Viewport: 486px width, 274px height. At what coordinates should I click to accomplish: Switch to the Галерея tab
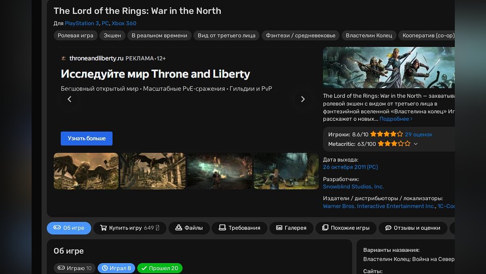pyautogui.click(x=291, y=228)
